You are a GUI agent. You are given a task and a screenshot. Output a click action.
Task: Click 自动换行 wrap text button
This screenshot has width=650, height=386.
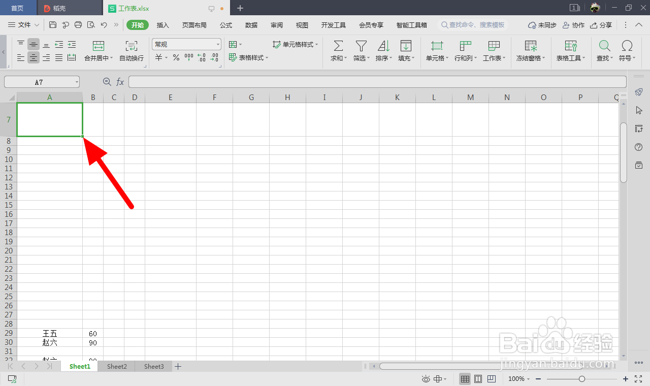[132, 51]
